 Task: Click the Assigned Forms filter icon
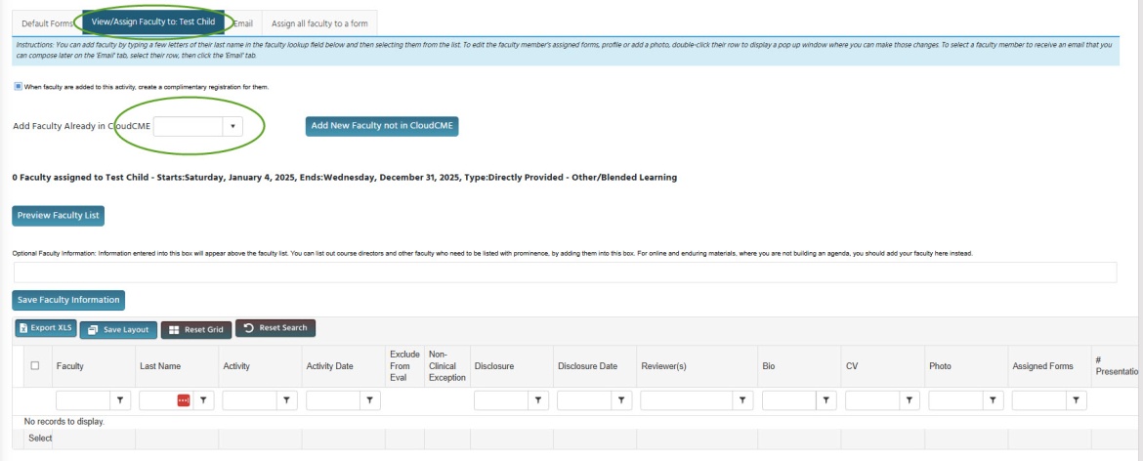(1077, 399)
